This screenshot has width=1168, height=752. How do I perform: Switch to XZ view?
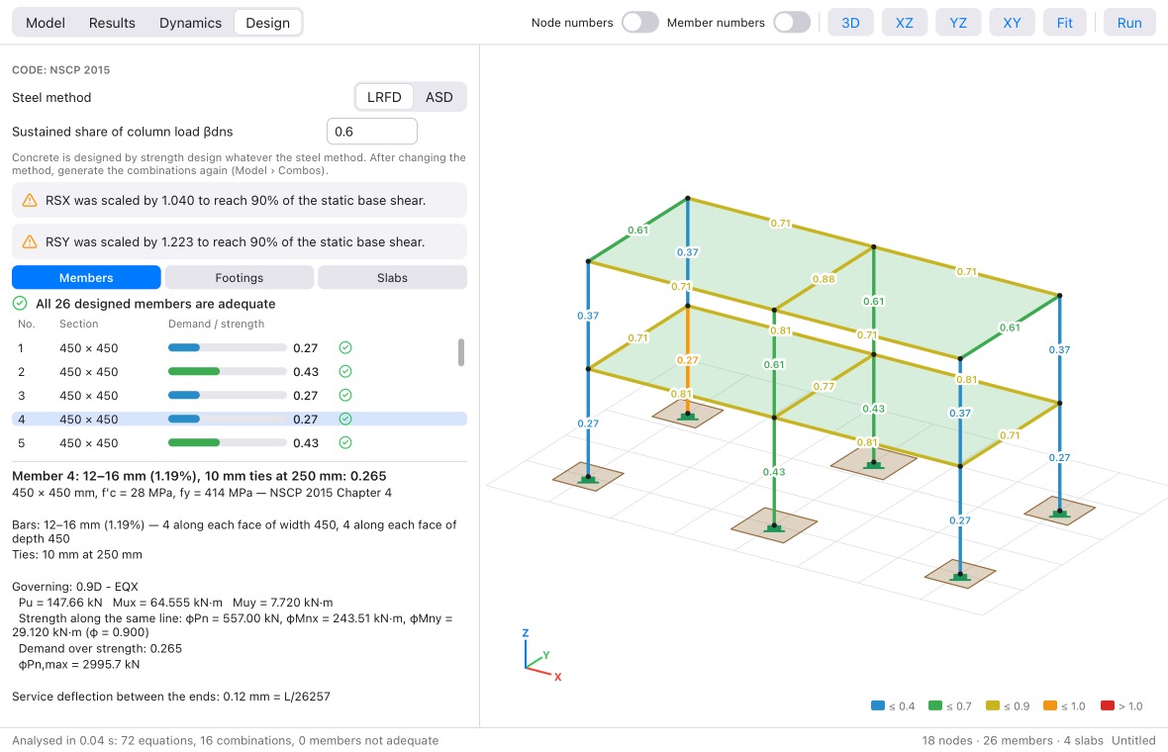click(905, 23)
